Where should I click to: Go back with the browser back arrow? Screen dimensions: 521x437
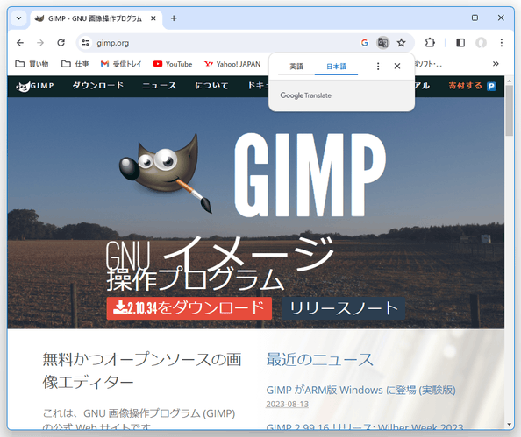pos(20,43)
